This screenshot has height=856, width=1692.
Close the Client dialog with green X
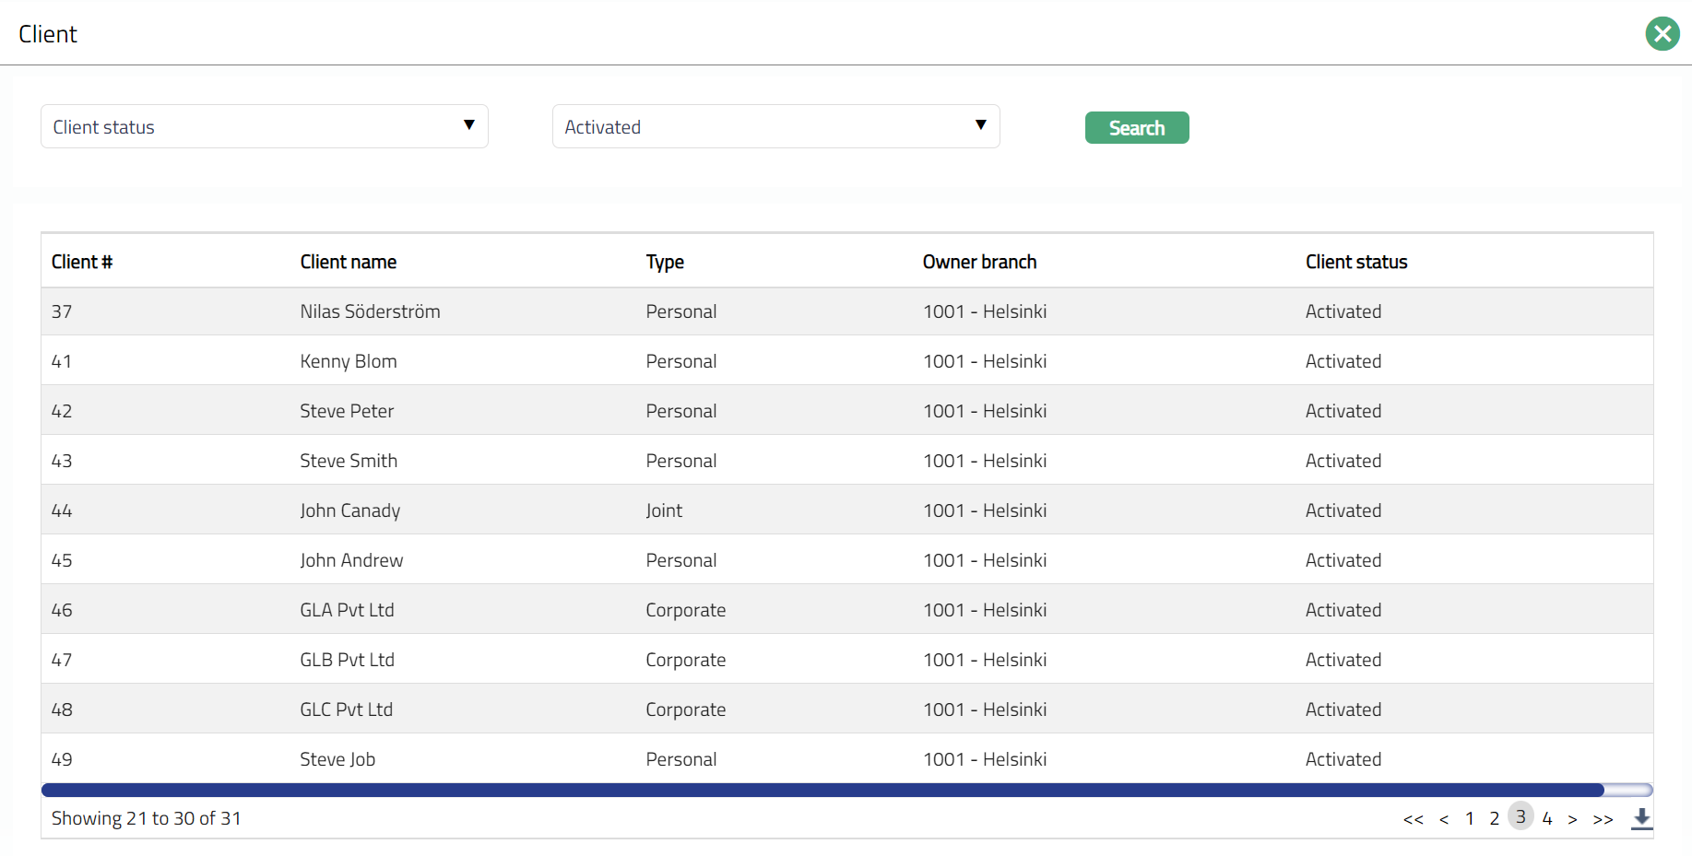point(1662,34)
